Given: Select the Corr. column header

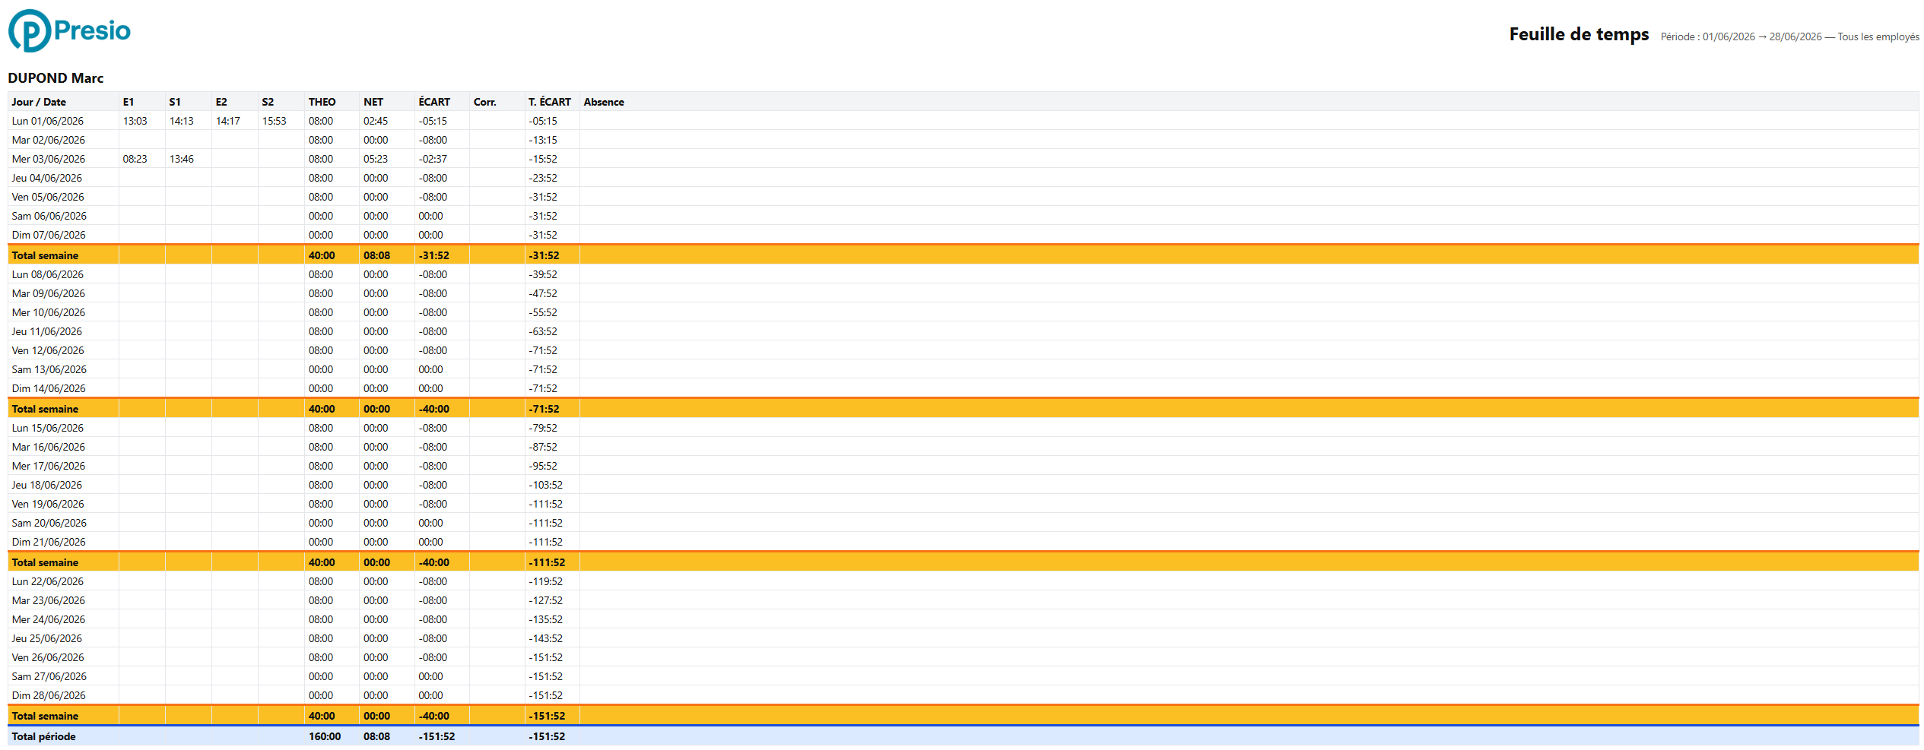Looking at the screenshot, I should pyautogui.click(x=484, y=102).
